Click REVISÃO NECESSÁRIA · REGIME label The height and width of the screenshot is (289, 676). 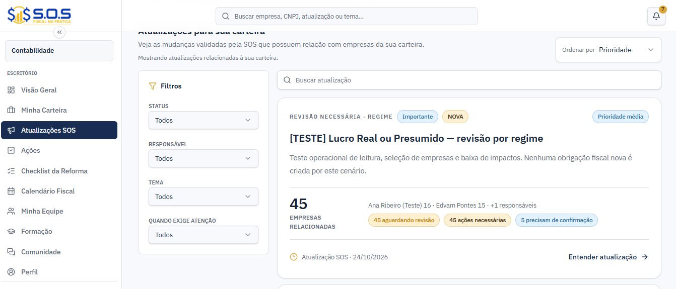(x=341, y=117)
